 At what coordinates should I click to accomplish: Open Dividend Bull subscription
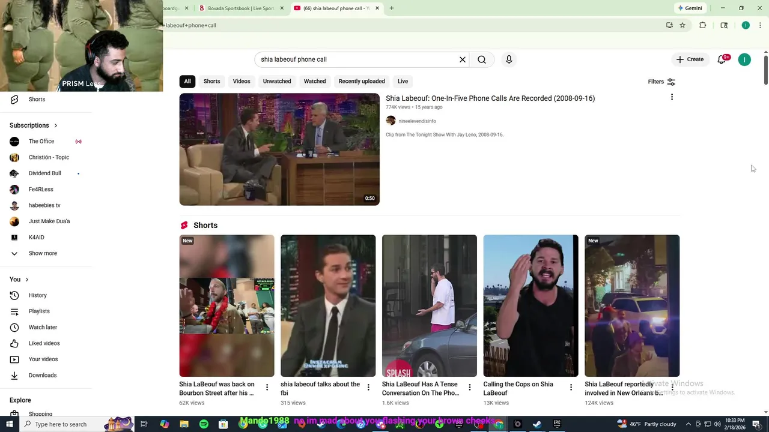(x=46, y=173)
